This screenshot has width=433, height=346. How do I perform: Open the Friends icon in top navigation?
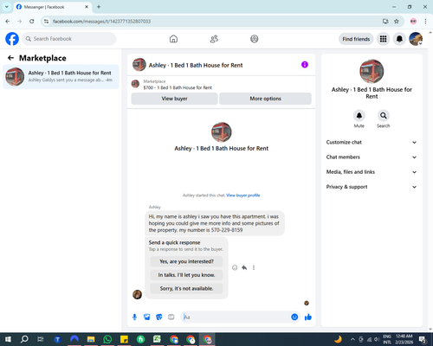coord(214,39)
